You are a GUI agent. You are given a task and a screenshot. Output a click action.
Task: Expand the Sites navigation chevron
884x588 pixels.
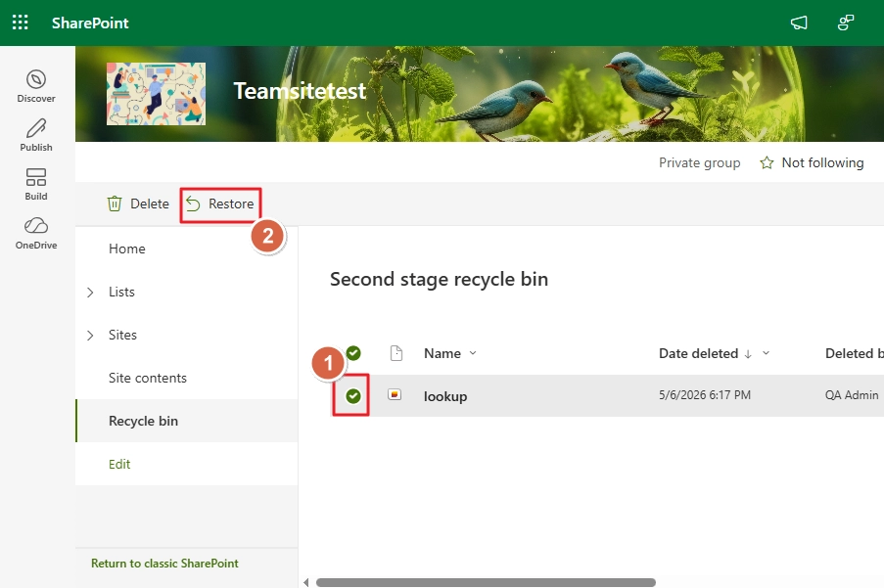point(90,336)
